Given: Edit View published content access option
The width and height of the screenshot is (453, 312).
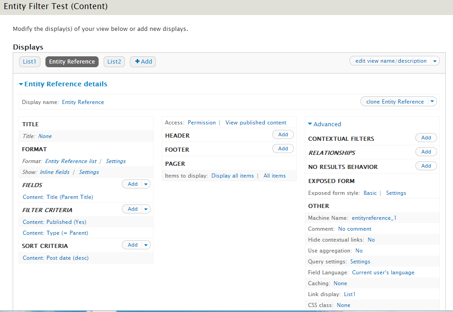Looking at the screenshot, I should click(256, 123).
